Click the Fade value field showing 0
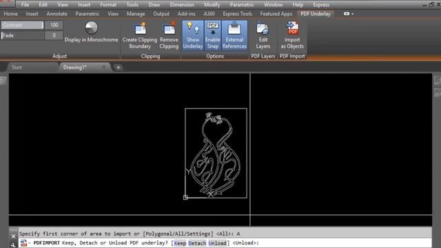Image resolution: width=441 pixels, height=248 pixels. point(54,35)
